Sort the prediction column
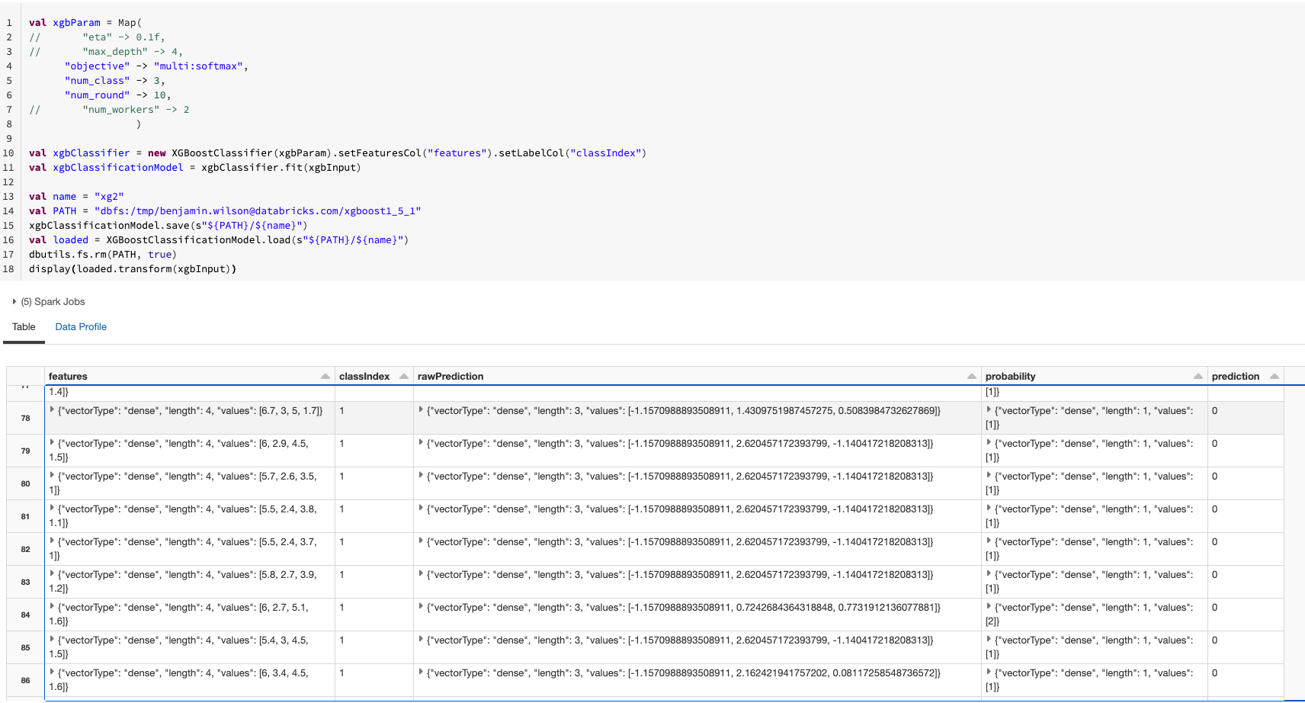The image size is (1305, 703). point(1275,375)
